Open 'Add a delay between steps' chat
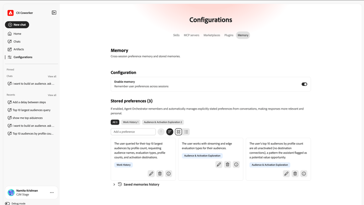 click(29, 102)
